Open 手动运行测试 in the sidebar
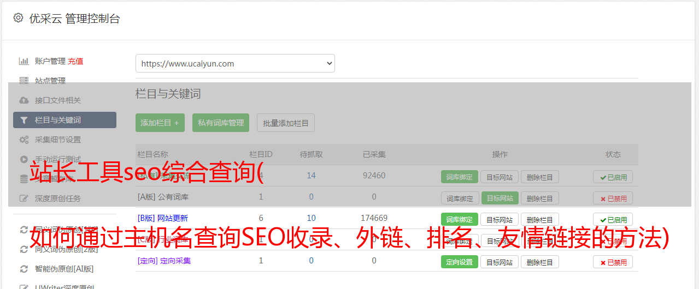Viewport: 699px width, 289px height. (58, 159)
